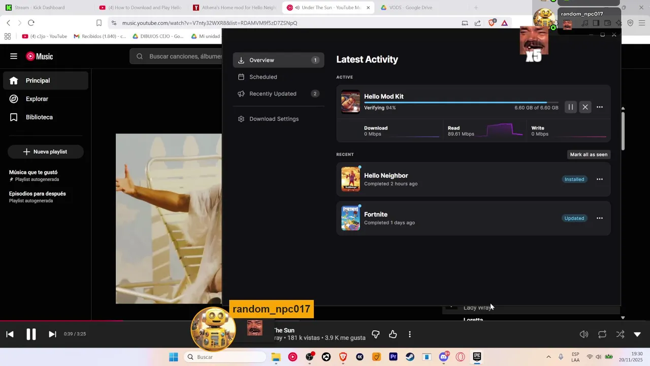Toggle shuffle in player
Screen dimensions: 650x366
(x=620, y=334)
